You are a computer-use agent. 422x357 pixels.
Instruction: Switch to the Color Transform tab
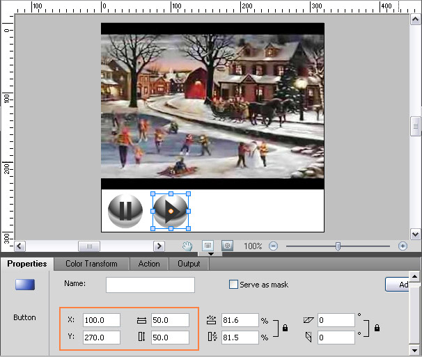[x=91, y=264]
